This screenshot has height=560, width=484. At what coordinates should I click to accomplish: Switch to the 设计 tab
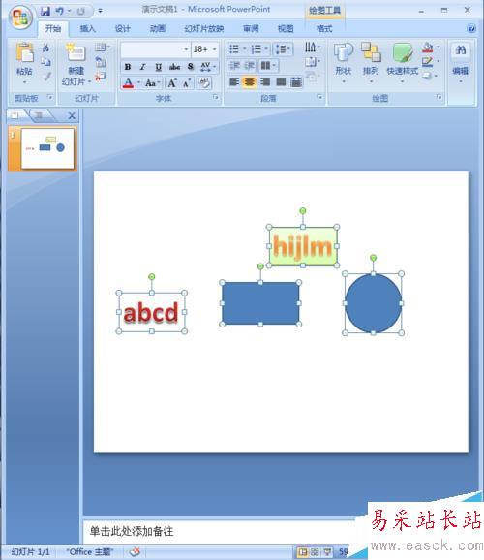pyautogui.click(x=122, y=28)
